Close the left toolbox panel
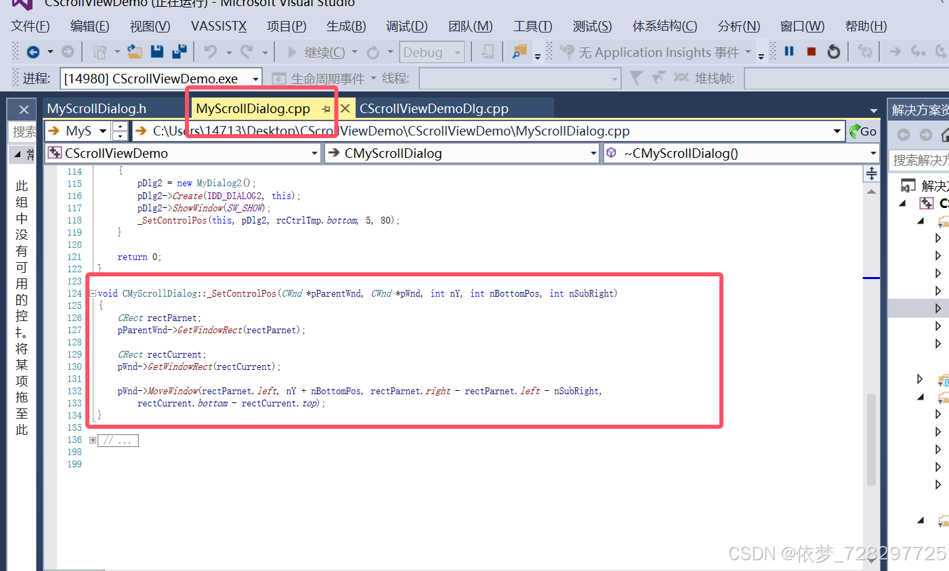The image size is (949, 571). [24, 109]
